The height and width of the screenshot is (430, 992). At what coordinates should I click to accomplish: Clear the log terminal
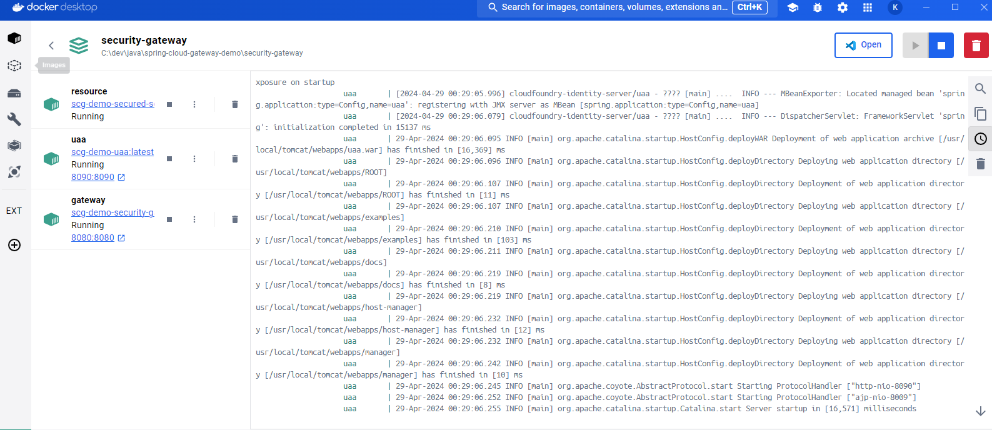click(x=980, y=164)
